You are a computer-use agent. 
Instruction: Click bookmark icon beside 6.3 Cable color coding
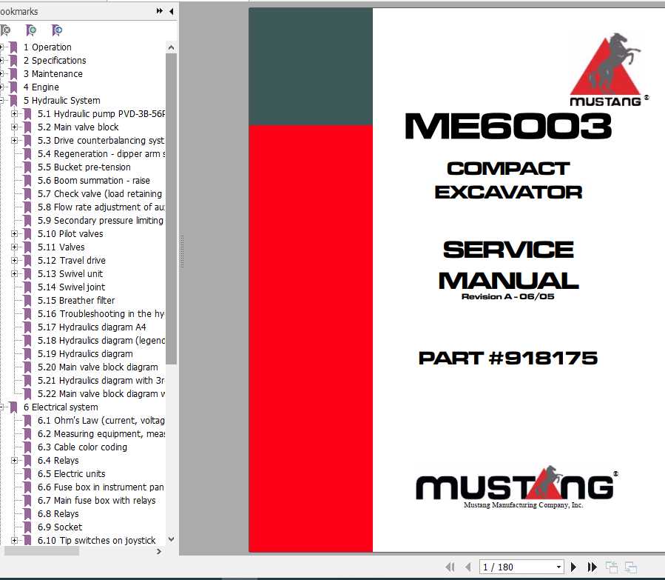click(27, 447)
